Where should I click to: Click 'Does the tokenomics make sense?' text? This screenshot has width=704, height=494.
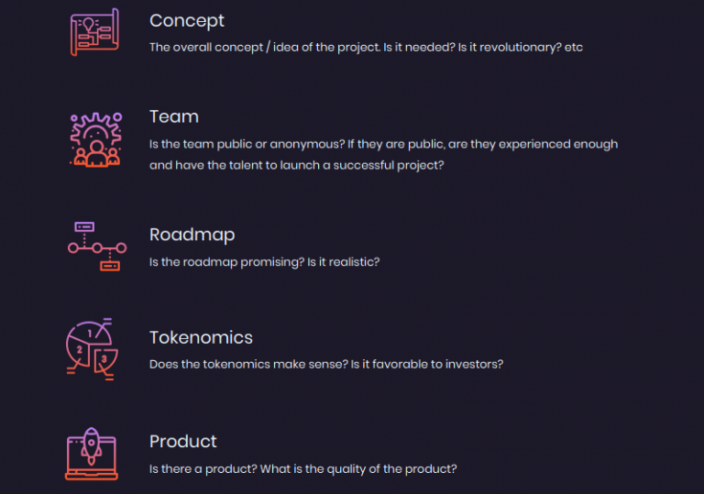tap(248, 364)
